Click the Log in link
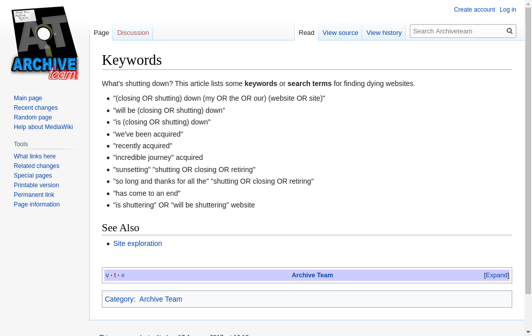The height and width of the screenshot is (336, 532). [x=508, y=10]
